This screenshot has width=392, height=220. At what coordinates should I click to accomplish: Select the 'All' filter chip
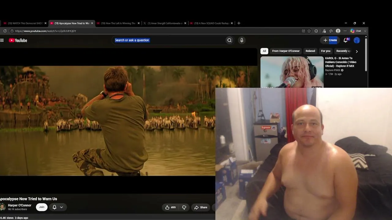click(x=264, y=51)
